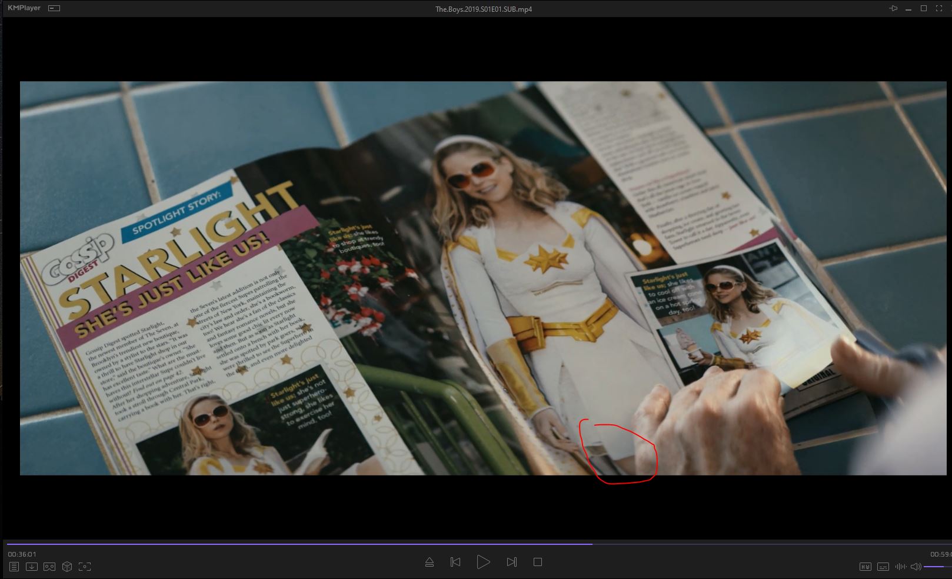Toggle HW hardware acceleration
This screenshot has width=952, height=579.
pos(865,567)
